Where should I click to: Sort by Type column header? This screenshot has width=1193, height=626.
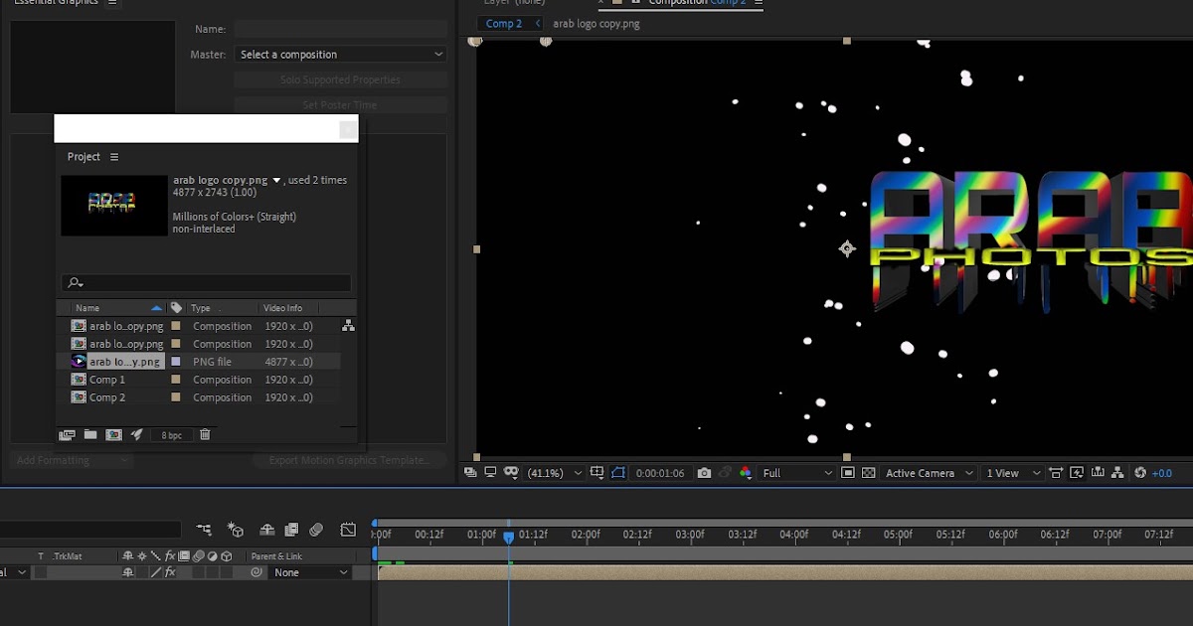point(202,308)
